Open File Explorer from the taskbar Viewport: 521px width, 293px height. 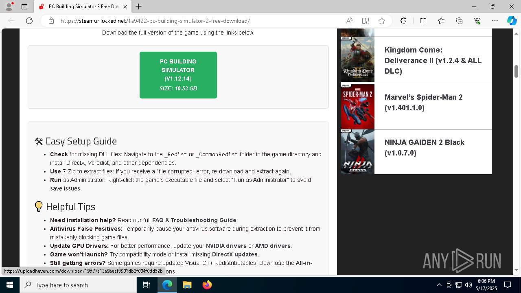[187, 285]
